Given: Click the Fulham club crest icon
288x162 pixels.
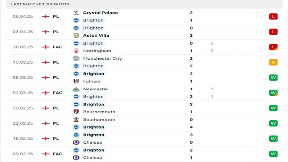Looking at the screenshot, I should point(76,81).
